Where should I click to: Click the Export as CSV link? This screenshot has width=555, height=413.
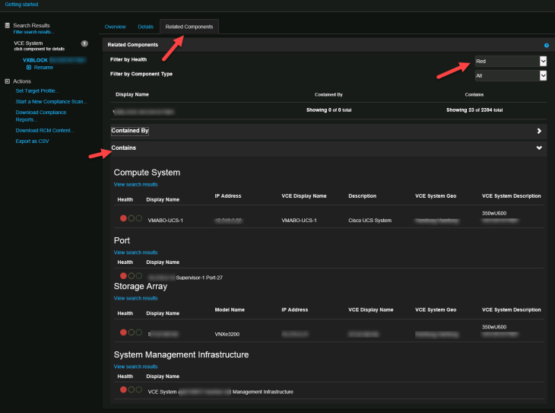32,141
